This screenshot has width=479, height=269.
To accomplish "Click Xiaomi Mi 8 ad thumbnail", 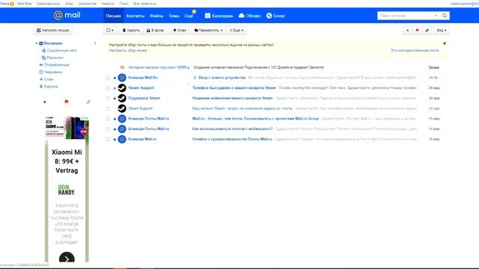I will point(67,127).
